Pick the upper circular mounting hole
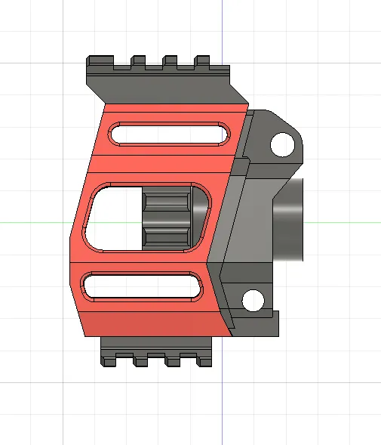 pos(283,145)
